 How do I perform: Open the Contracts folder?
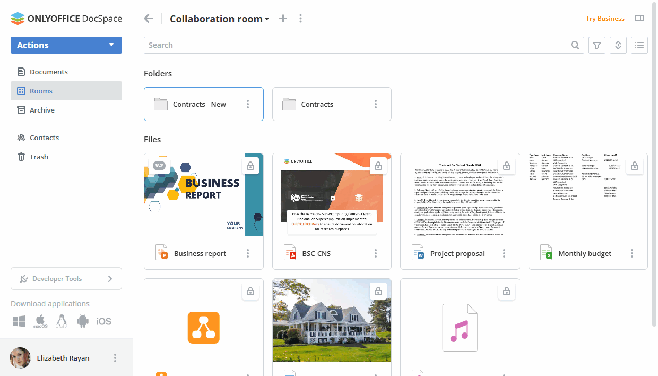tap(332, 104)
